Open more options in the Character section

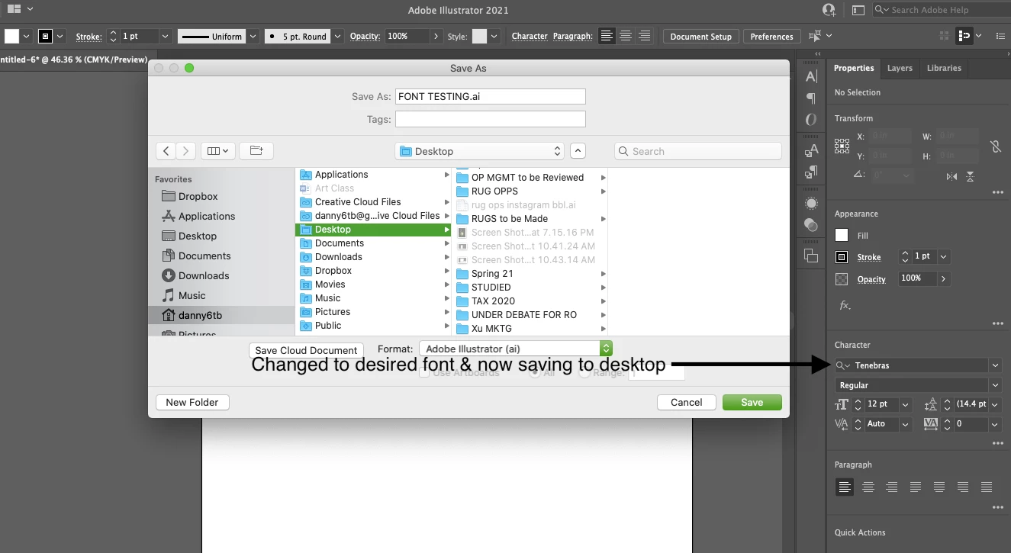point(997,443)
